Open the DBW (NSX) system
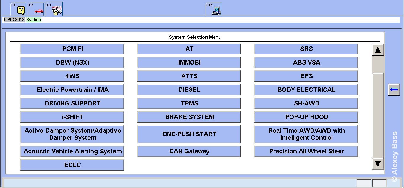Screen dimensions: 404x188 tap(72, 63)
